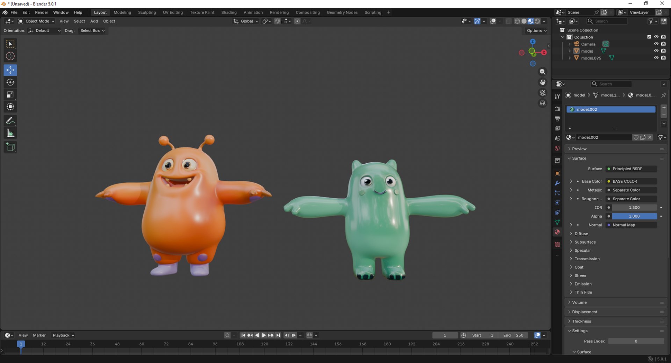Viewport: 671px width, 363px height.
Task: Activate the Annotate pencil tool
Action: tap(10, 121)
